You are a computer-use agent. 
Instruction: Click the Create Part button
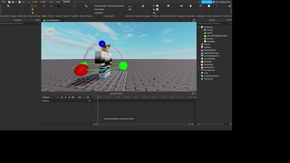(99, 13)
